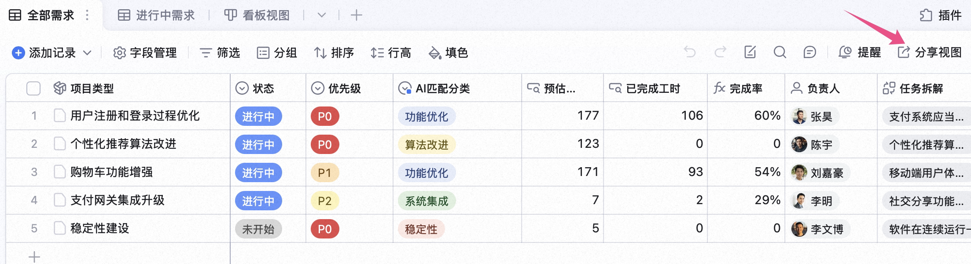This screenshot has height=264, width=971.
Task: Click the 提醒 reminder button
Action: 860,52
